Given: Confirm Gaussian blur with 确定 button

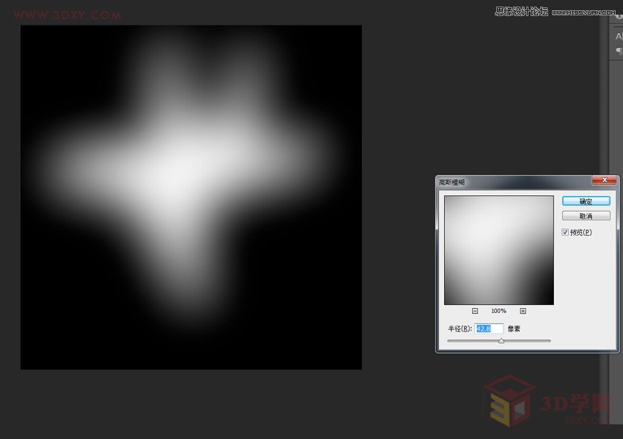Looking at the screenshot, I should (586, 201).
